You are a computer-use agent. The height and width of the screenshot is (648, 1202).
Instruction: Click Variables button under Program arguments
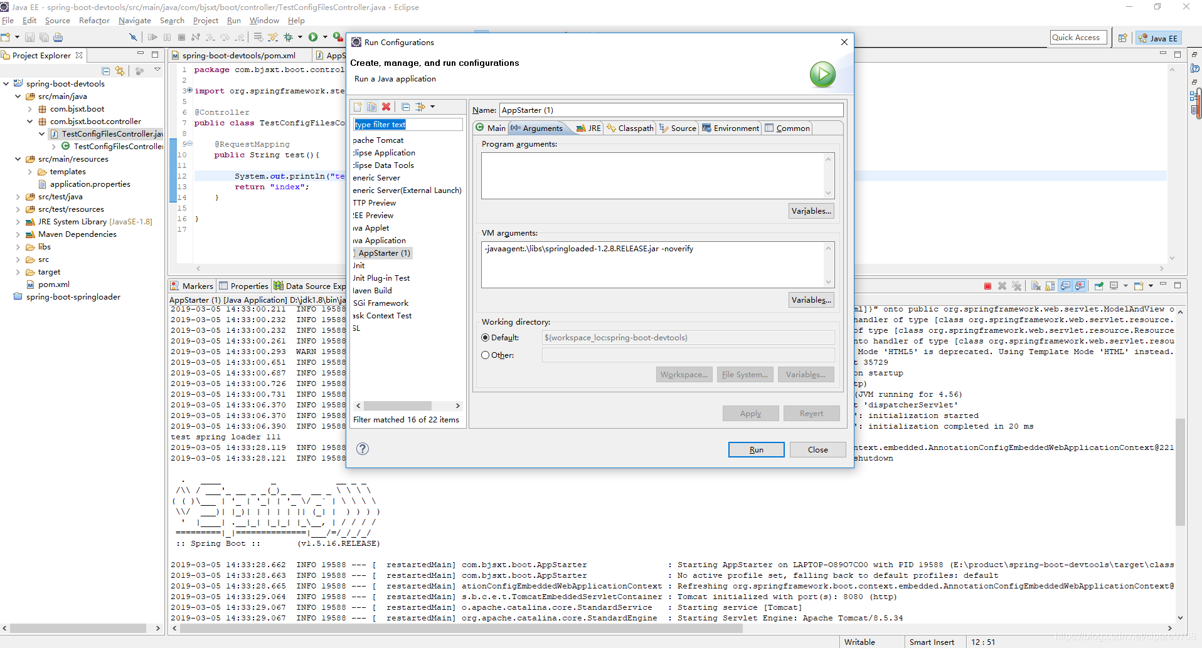811,211
